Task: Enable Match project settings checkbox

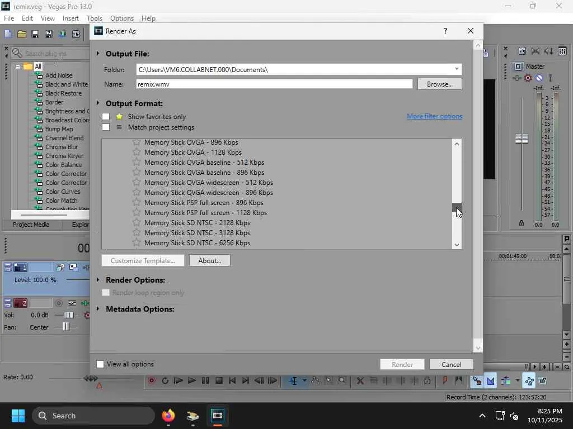Action: coord(106,127)
